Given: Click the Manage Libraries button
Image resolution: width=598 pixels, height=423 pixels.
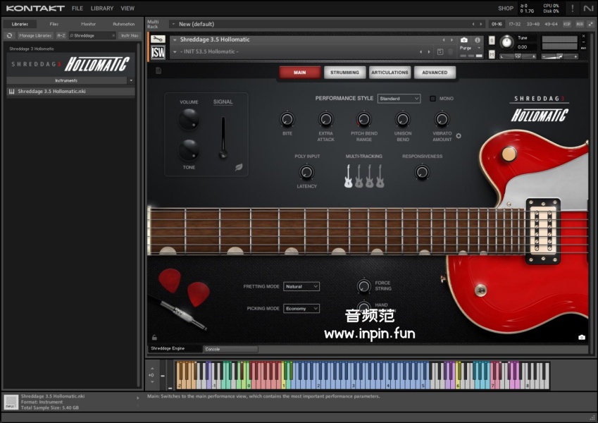Looking at the screenshot, I should point(35,35).
